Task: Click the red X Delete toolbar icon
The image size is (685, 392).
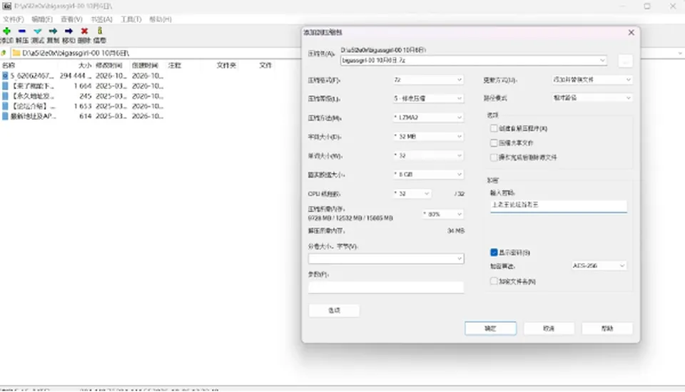Action: point(84,31)
